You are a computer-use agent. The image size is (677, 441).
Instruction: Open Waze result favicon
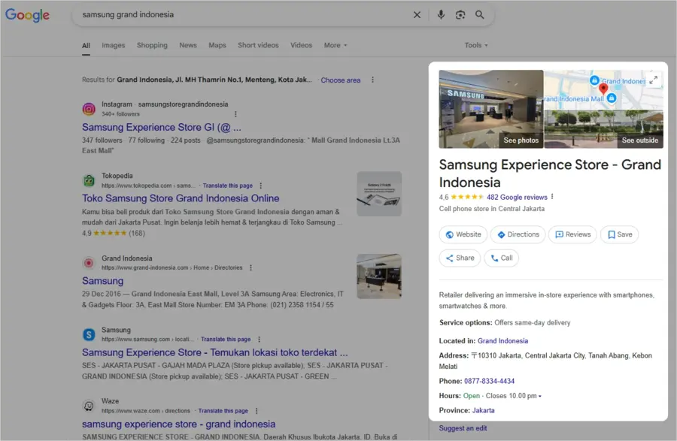[89, 406]
